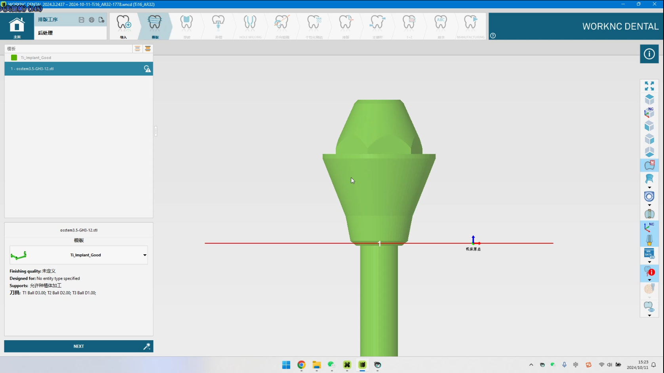Toggle WN DATA visibility
Viewport: 664px width, 373px height.
tap(649, 254)
